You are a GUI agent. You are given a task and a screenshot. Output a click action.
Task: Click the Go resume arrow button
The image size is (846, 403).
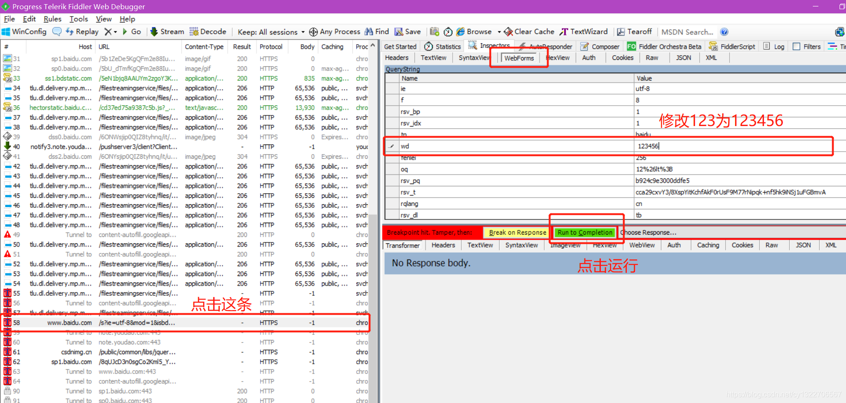[x=132, y=32]
